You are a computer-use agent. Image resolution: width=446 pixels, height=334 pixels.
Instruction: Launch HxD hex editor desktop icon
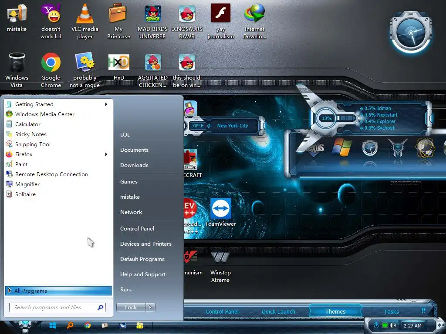point(119,62)
